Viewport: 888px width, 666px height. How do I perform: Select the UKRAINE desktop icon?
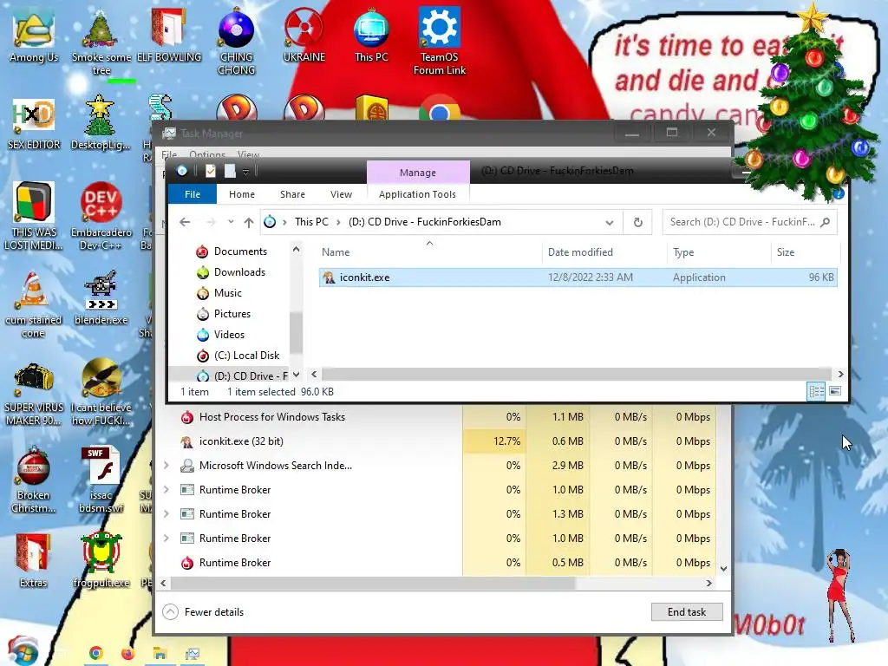pos(304,36)
